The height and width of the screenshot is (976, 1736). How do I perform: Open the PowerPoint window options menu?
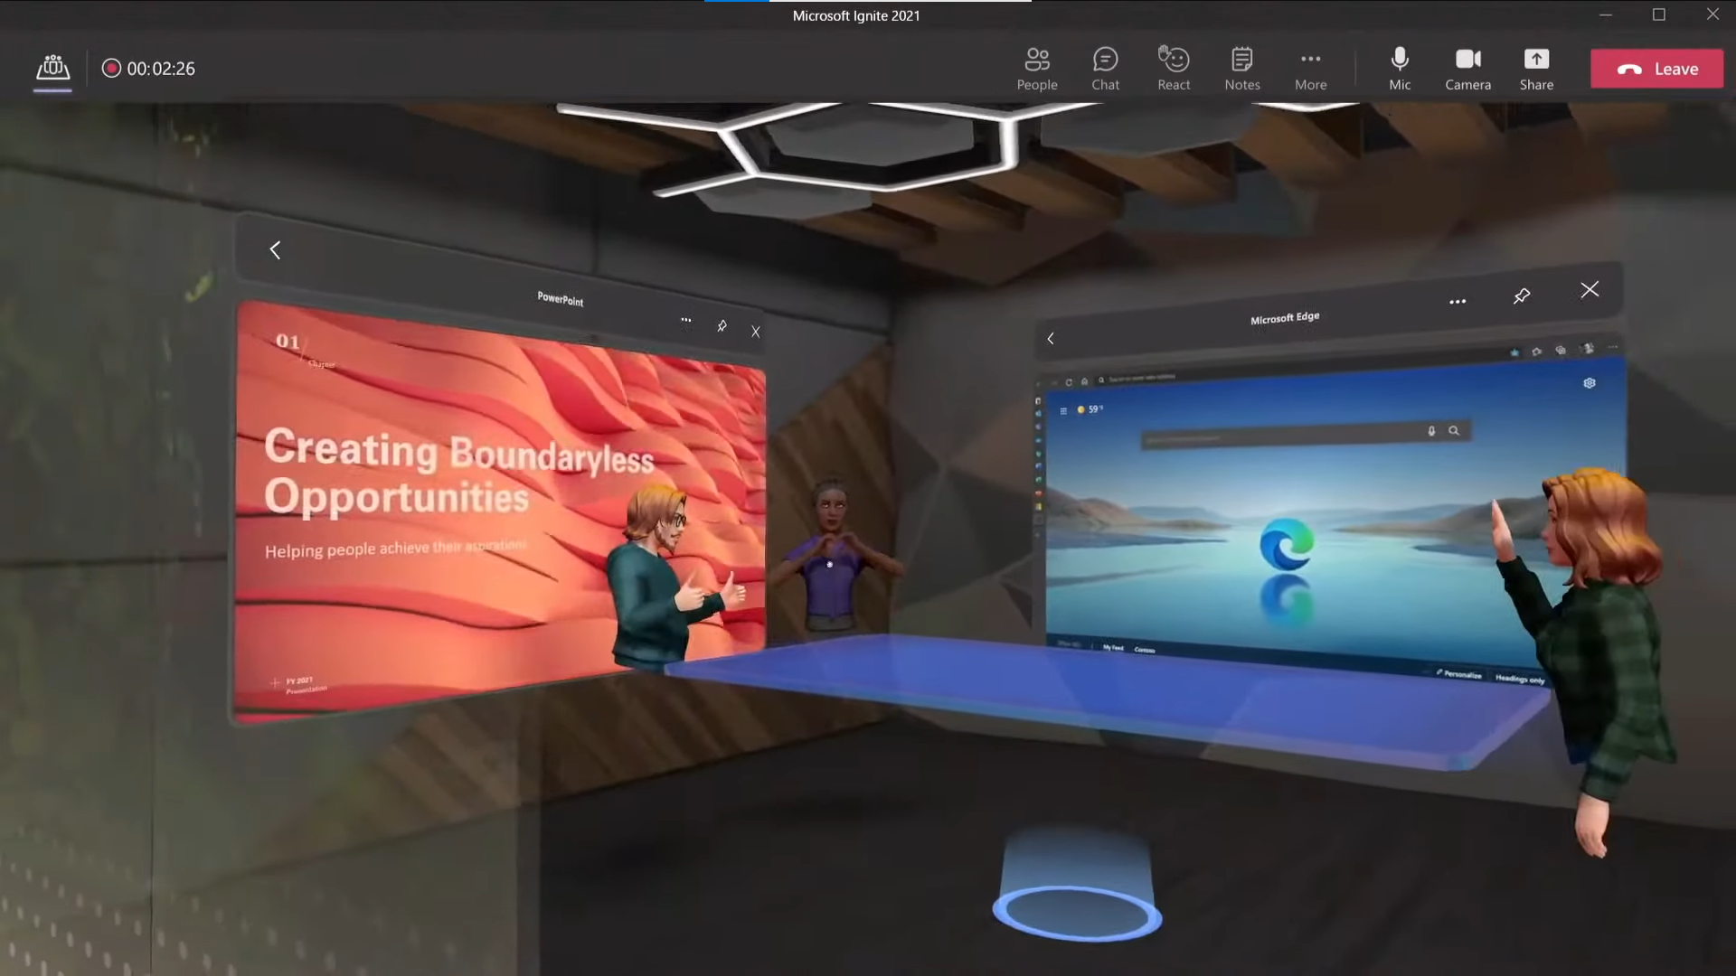(686, 321)
